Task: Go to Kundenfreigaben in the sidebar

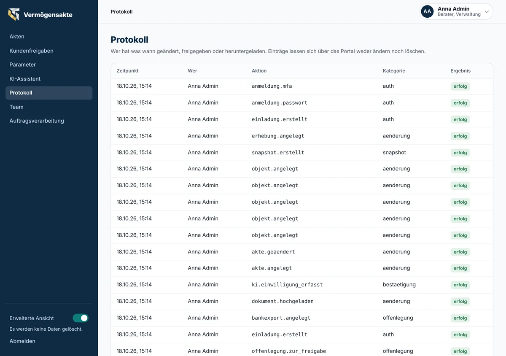Action: click(49, 51)
